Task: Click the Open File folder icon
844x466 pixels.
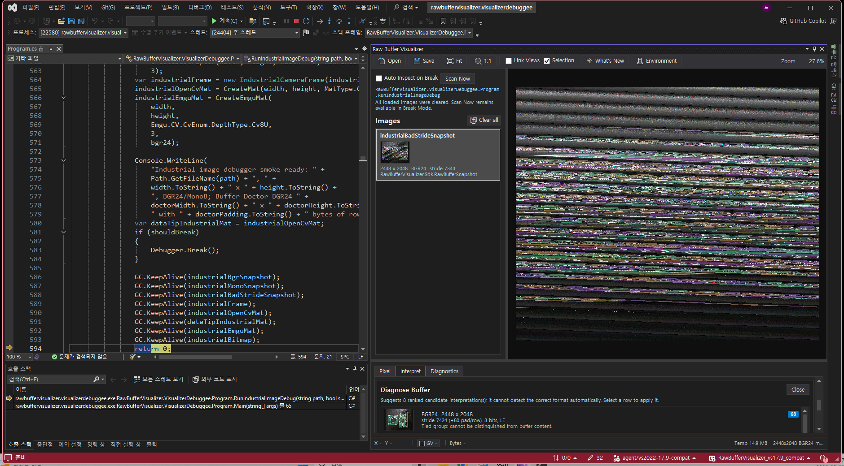Action: pos(61,21)
